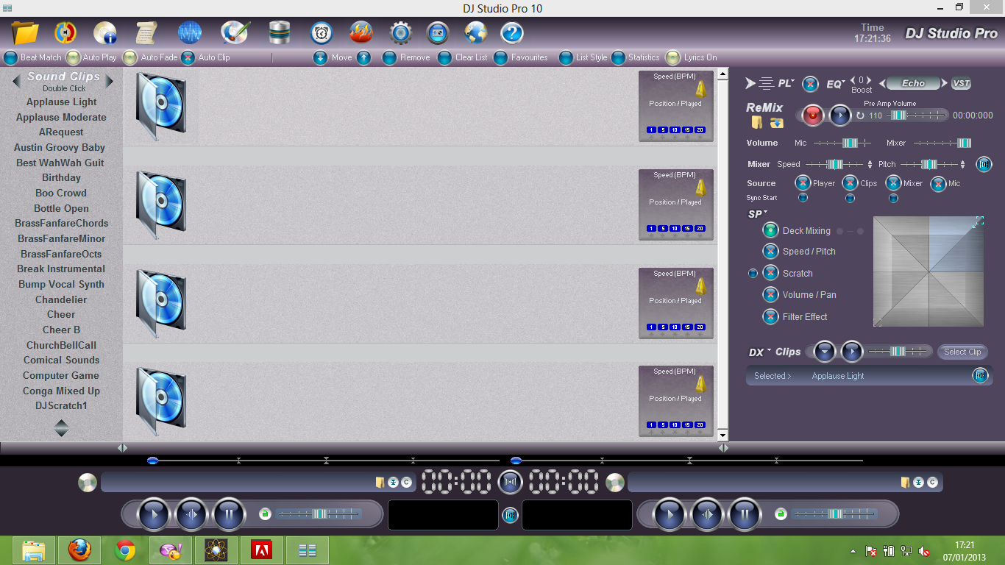The image size is (1005, 565).
Task: Toggle Auto Play option
Action: click(73, 57)
